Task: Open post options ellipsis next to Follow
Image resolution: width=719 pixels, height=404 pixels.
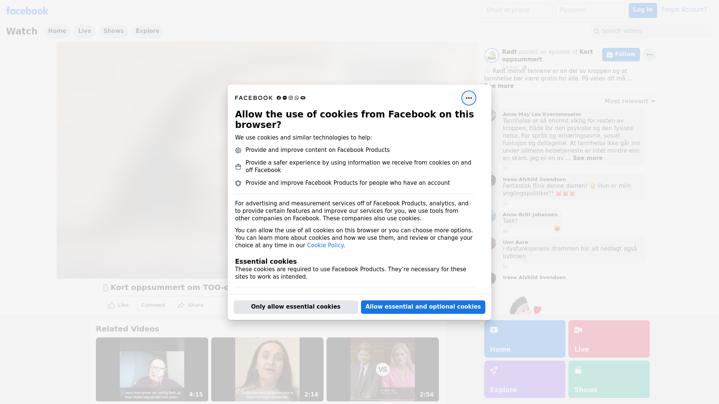Action: 649,55
